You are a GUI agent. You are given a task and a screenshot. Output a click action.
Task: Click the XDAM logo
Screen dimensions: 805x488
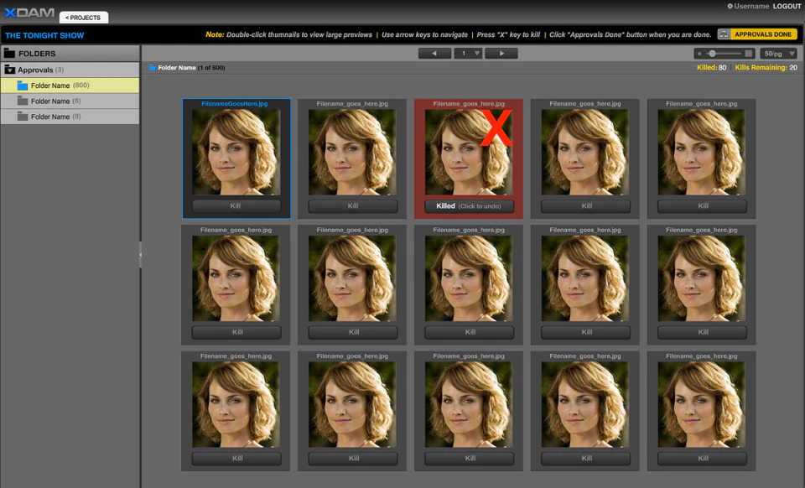coord(29,13)
